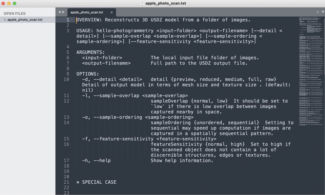Click the minimap on the right side

point(311,72)
